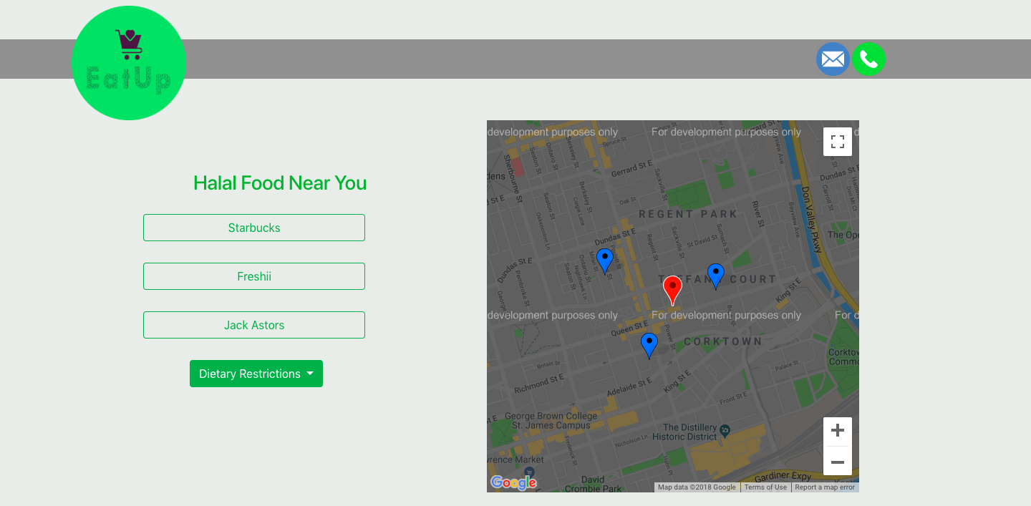
Task: Click the Corktown neighbourhood label
Action: [723, 341]
